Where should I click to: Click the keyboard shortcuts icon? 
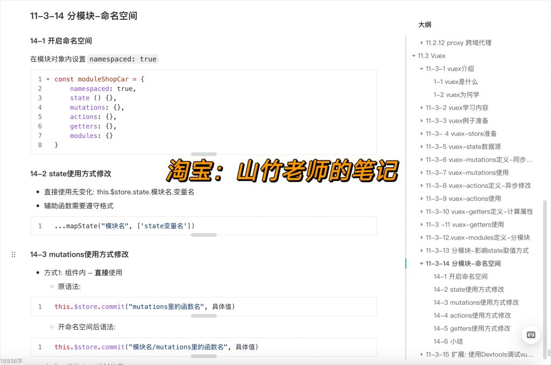(x=531, y=335)
